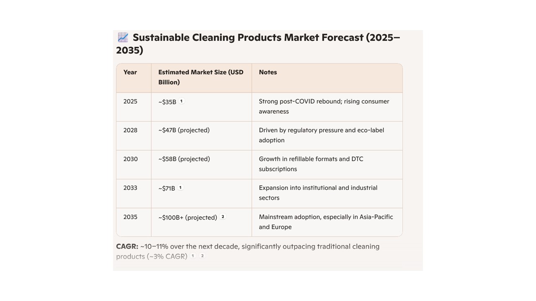Click the bold CAGR label
Screen dimensions: 536x301
(127, 247)
